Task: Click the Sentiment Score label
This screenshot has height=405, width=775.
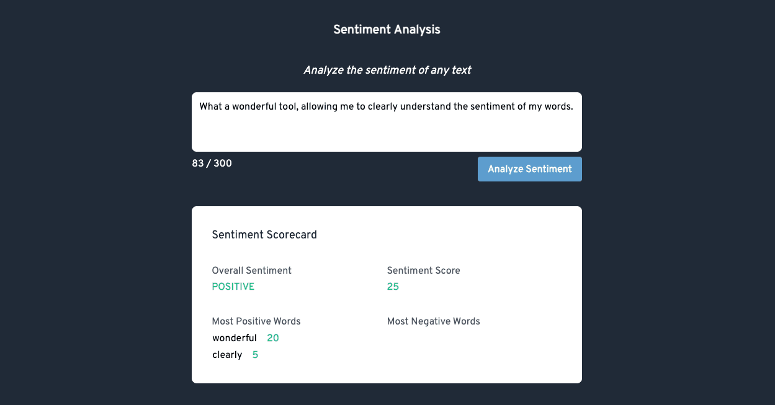Action: pos(423,271)
